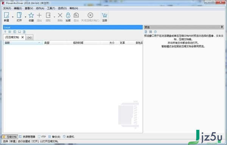Open the 编辑(E) menu
The height and width of the screenshot is (145, 227).
[x=18, y=8]
